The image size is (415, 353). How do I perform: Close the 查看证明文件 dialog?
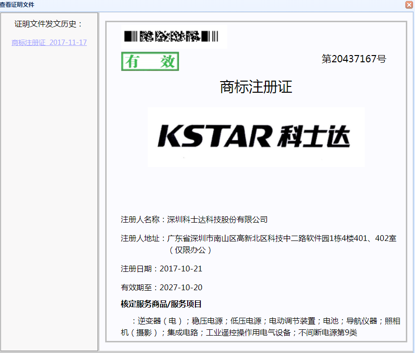[409, 5]
